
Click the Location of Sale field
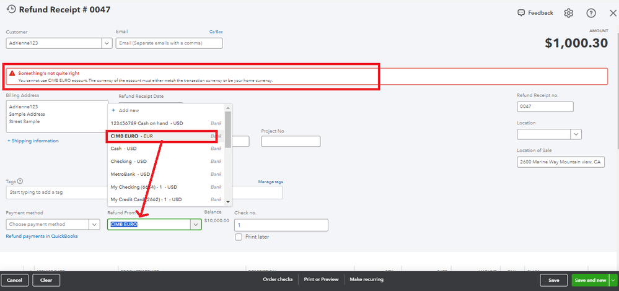(561, 162)
